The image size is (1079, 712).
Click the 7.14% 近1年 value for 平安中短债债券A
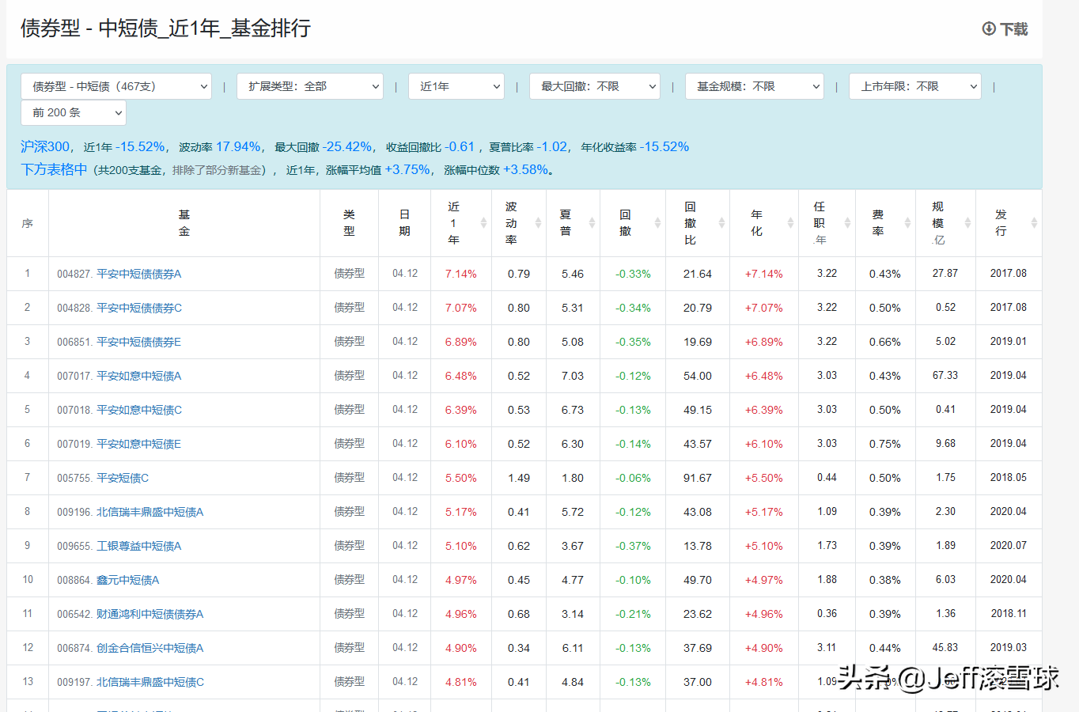point(461,274)
